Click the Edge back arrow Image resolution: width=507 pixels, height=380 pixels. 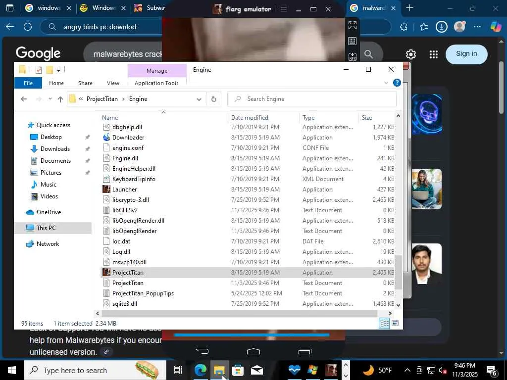pos(10,27)
